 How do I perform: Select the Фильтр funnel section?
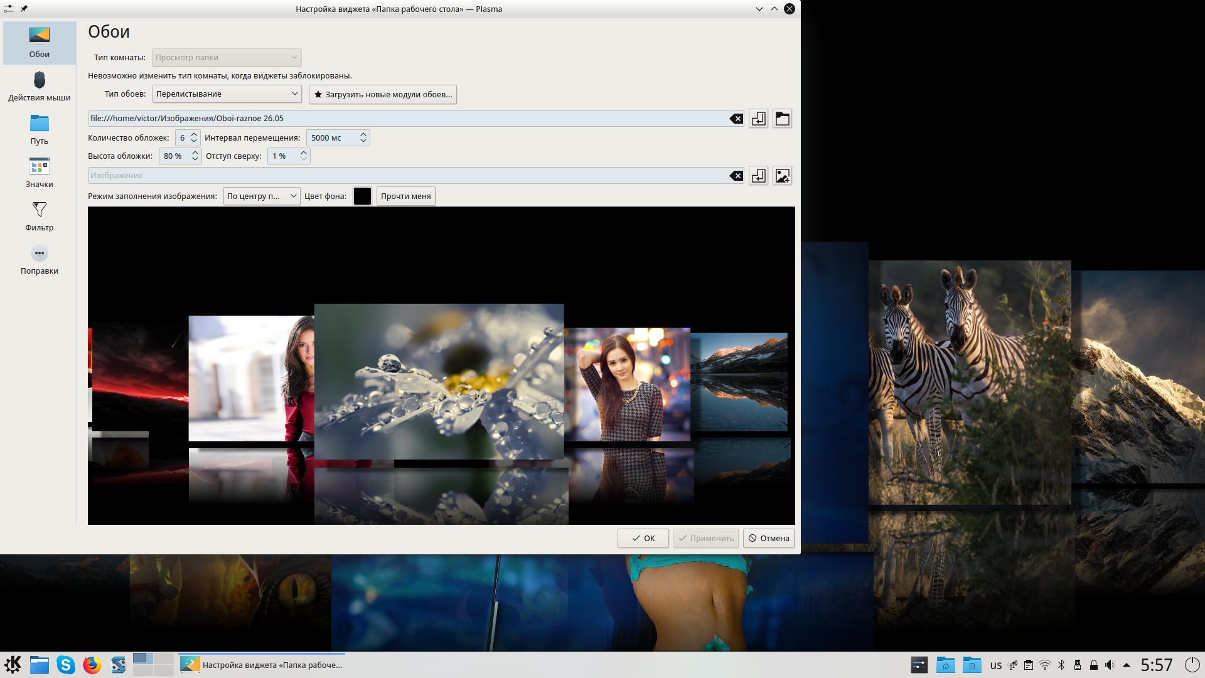(x=39, y=216)
